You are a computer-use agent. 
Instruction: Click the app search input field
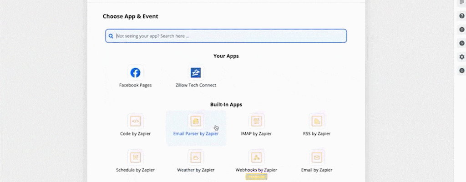(226, 36)
